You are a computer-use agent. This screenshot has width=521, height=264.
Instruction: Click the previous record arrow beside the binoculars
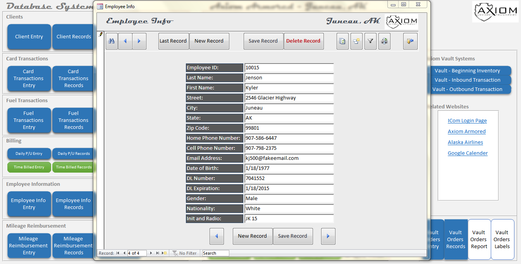pos(125,41)
